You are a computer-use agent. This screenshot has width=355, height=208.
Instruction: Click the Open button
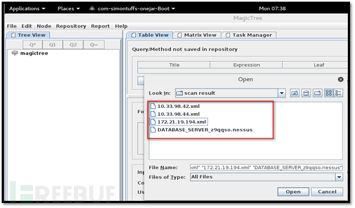coord(293,191)
